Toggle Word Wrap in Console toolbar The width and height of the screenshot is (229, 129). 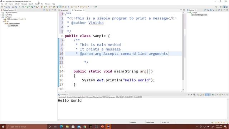204,95
